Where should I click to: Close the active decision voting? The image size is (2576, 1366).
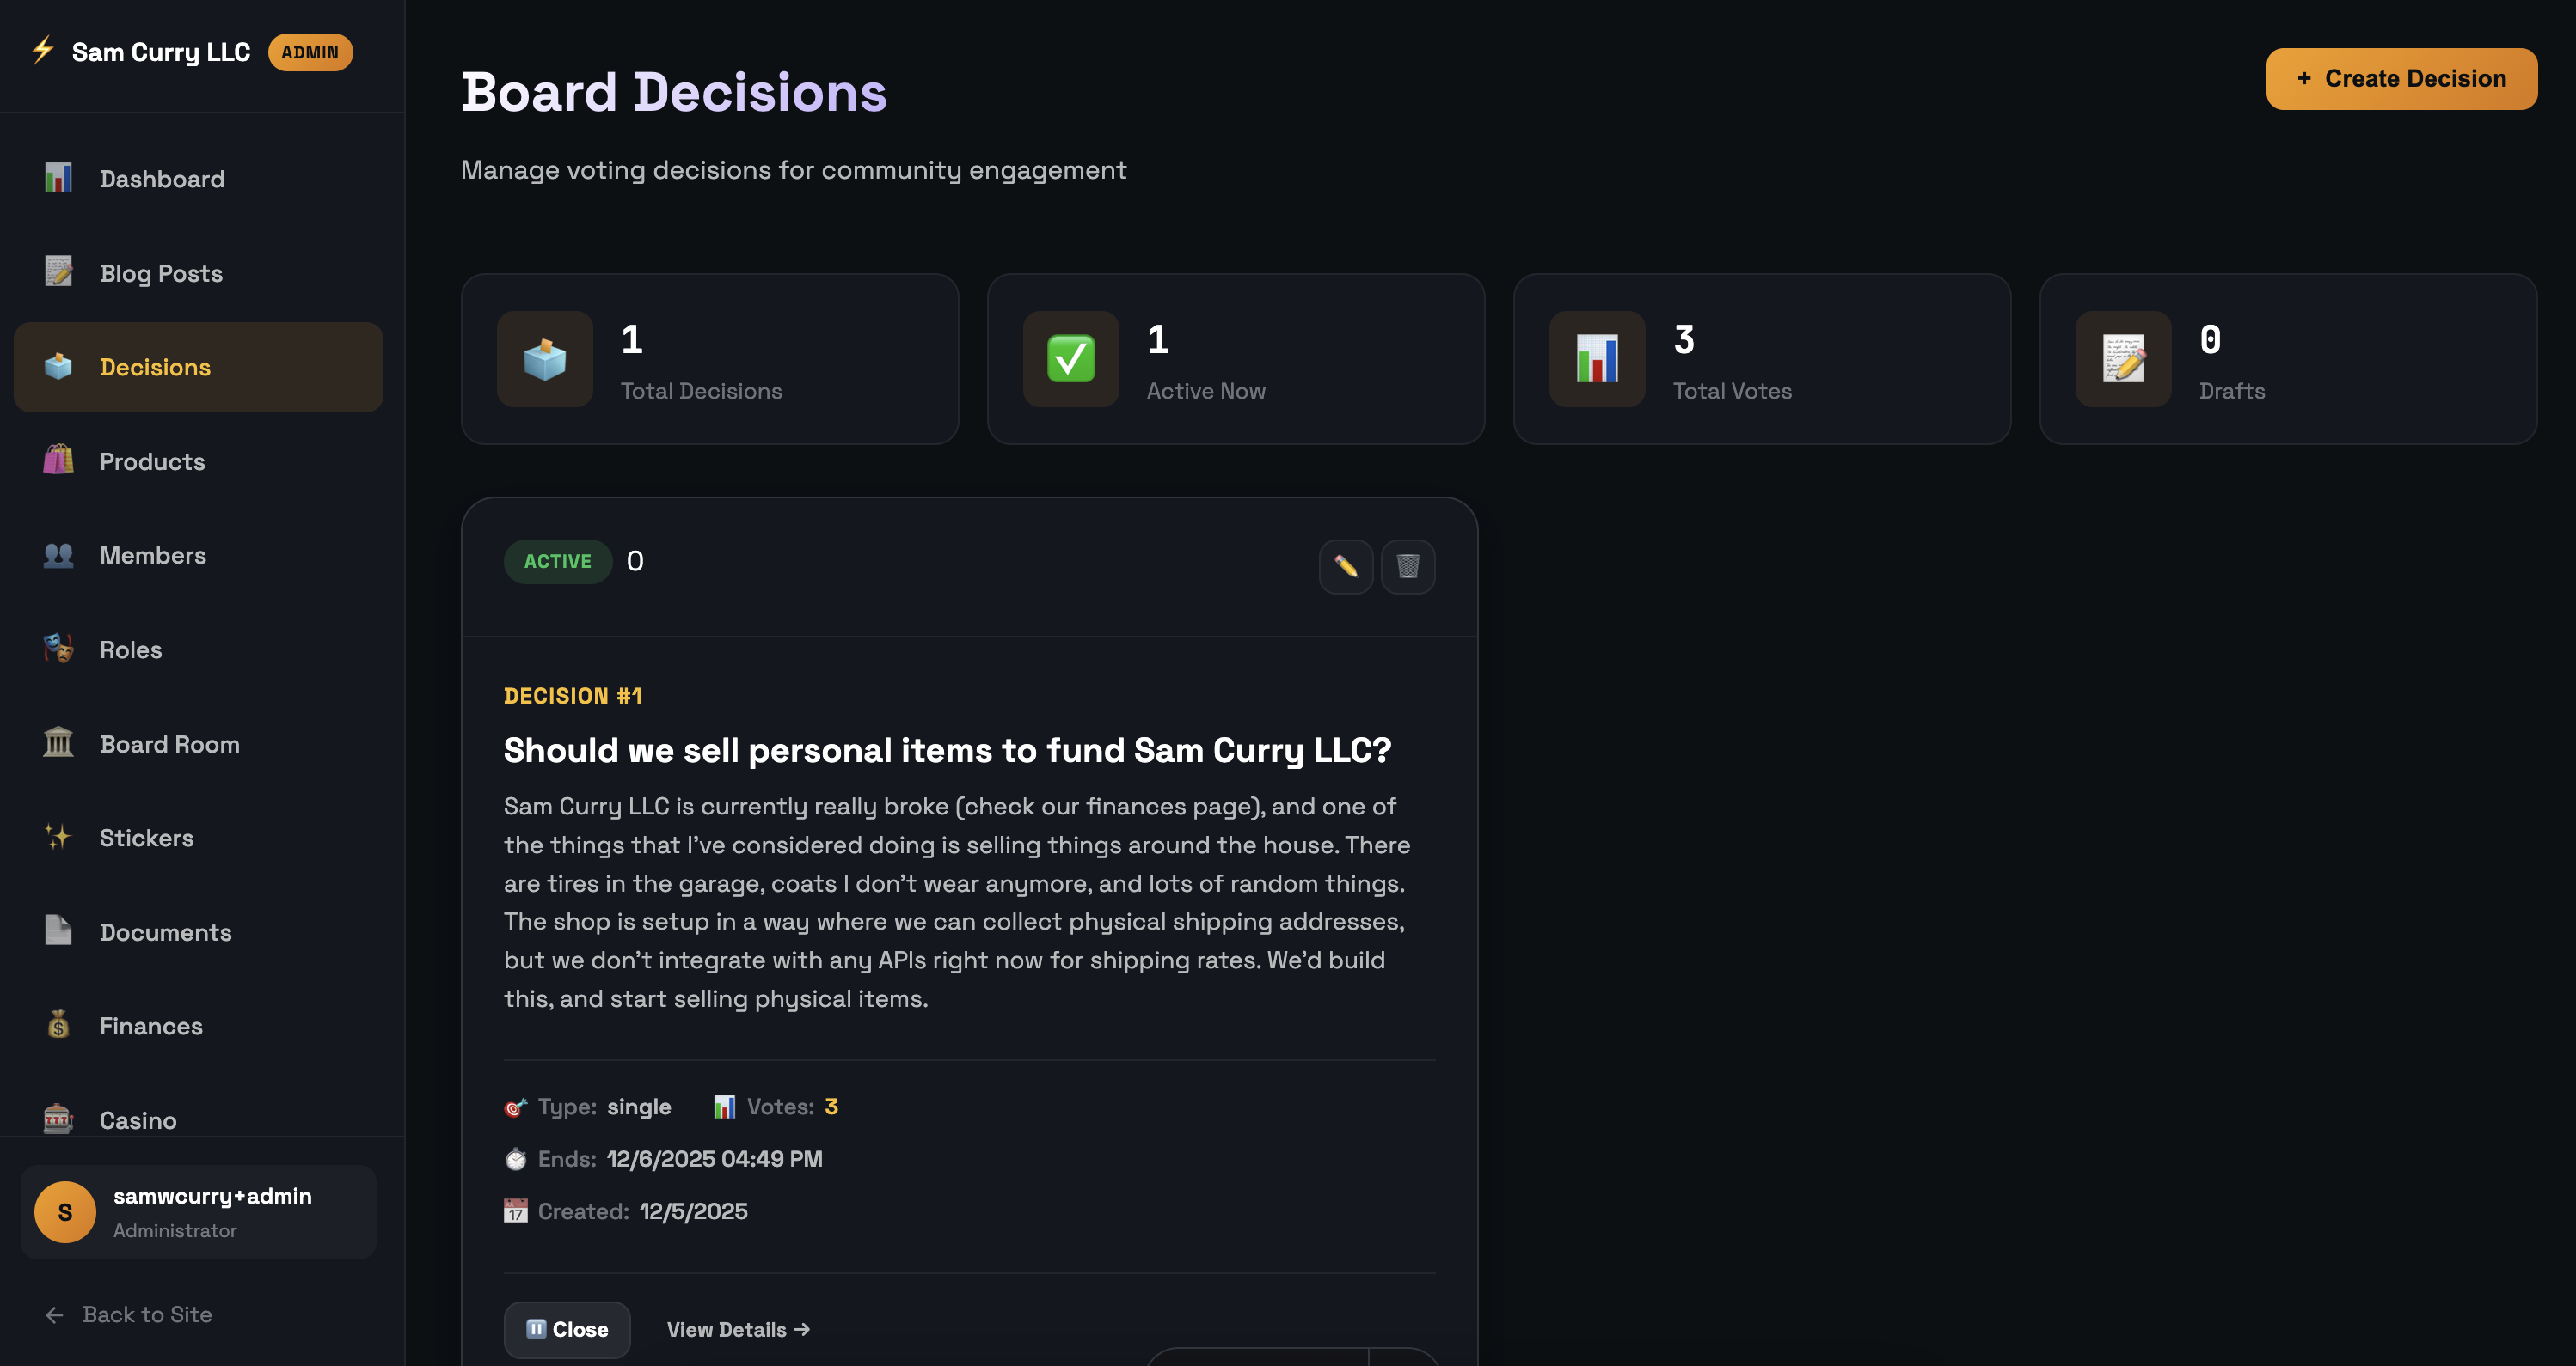click(567, 1329)
